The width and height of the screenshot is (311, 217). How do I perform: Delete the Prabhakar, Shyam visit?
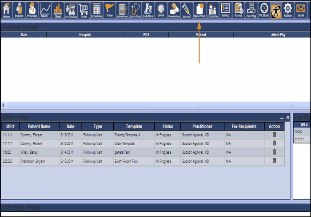[x=275, y=161]
